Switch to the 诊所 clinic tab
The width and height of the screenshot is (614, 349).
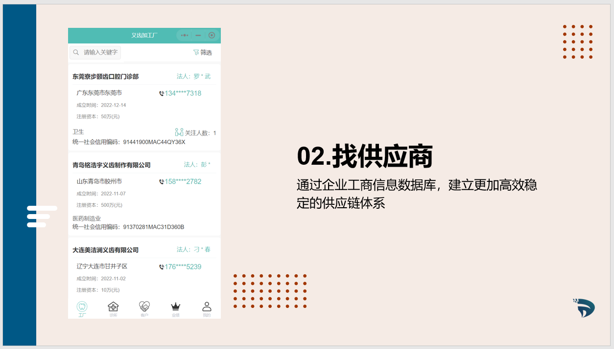pos(113,309)
